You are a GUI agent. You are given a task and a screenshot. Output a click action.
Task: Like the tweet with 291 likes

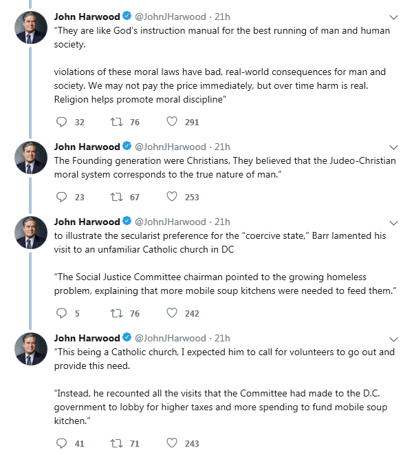[x=172, y=122]
